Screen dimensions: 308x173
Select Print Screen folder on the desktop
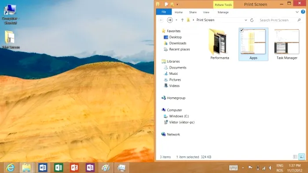pos(10,40)
